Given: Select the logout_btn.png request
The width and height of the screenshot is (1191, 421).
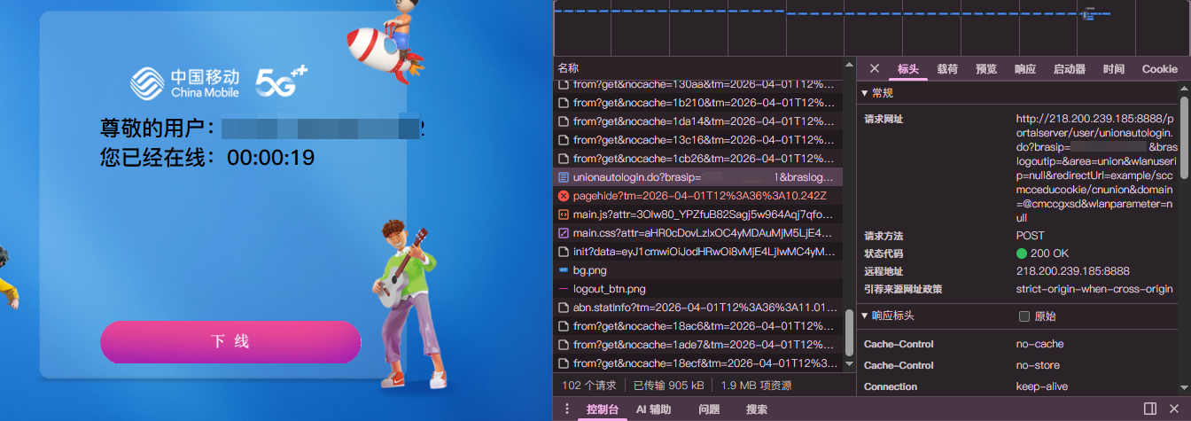Looking at the screenshot, I should coord(700,289).
